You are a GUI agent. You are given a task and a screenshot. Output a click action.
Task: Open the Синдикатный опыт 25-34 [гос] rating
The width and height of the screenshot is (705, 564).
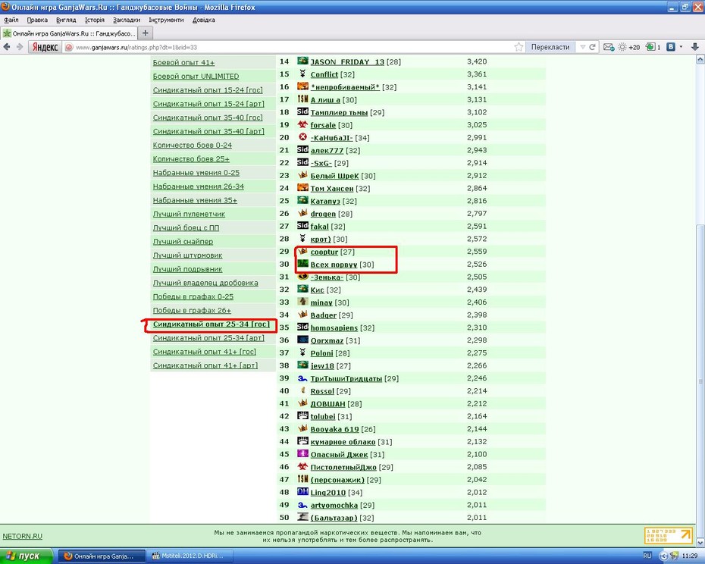coord(211,324)
